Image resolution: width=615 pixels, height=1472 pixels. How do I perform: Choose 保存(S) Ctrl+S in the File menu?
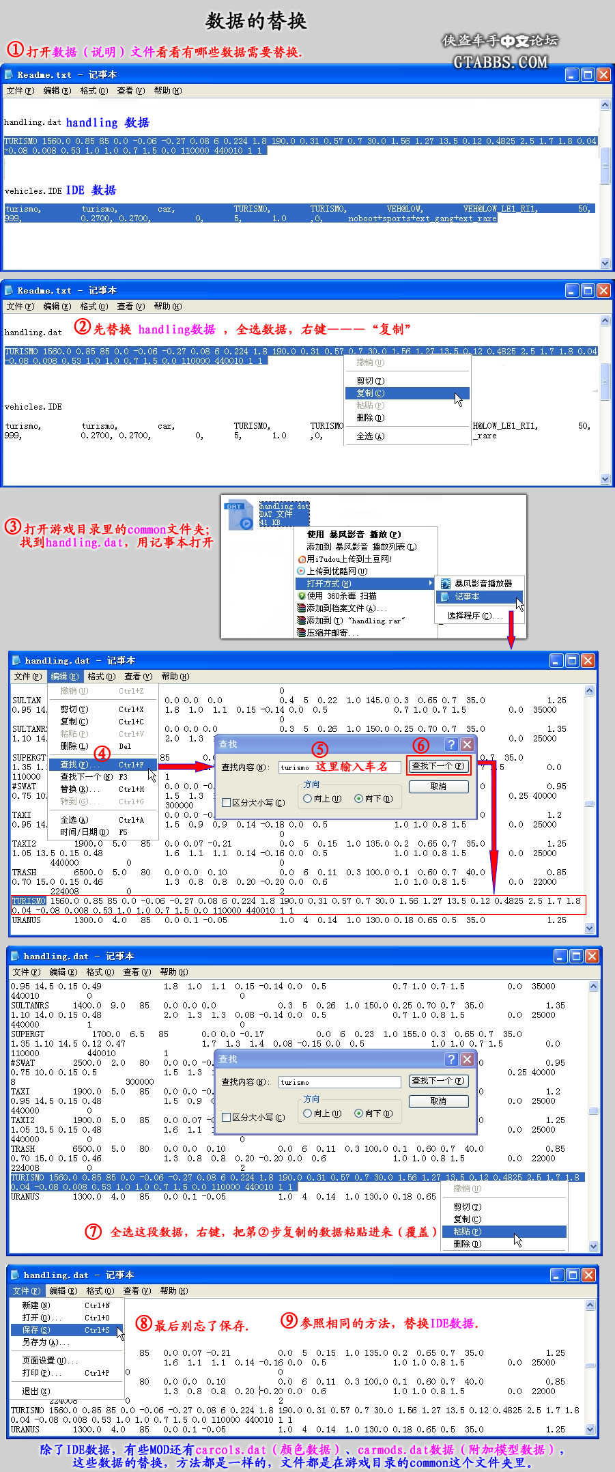click(x=67, y=1330)
